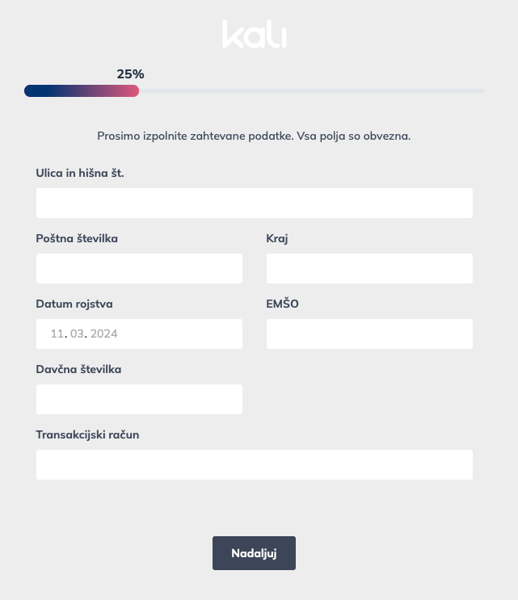Click the "Davčna številka" label text
This screenshot has height=600, width=518.
point(78,369)
